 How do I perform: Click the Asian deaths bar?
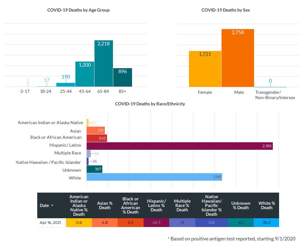click(95, 130)
